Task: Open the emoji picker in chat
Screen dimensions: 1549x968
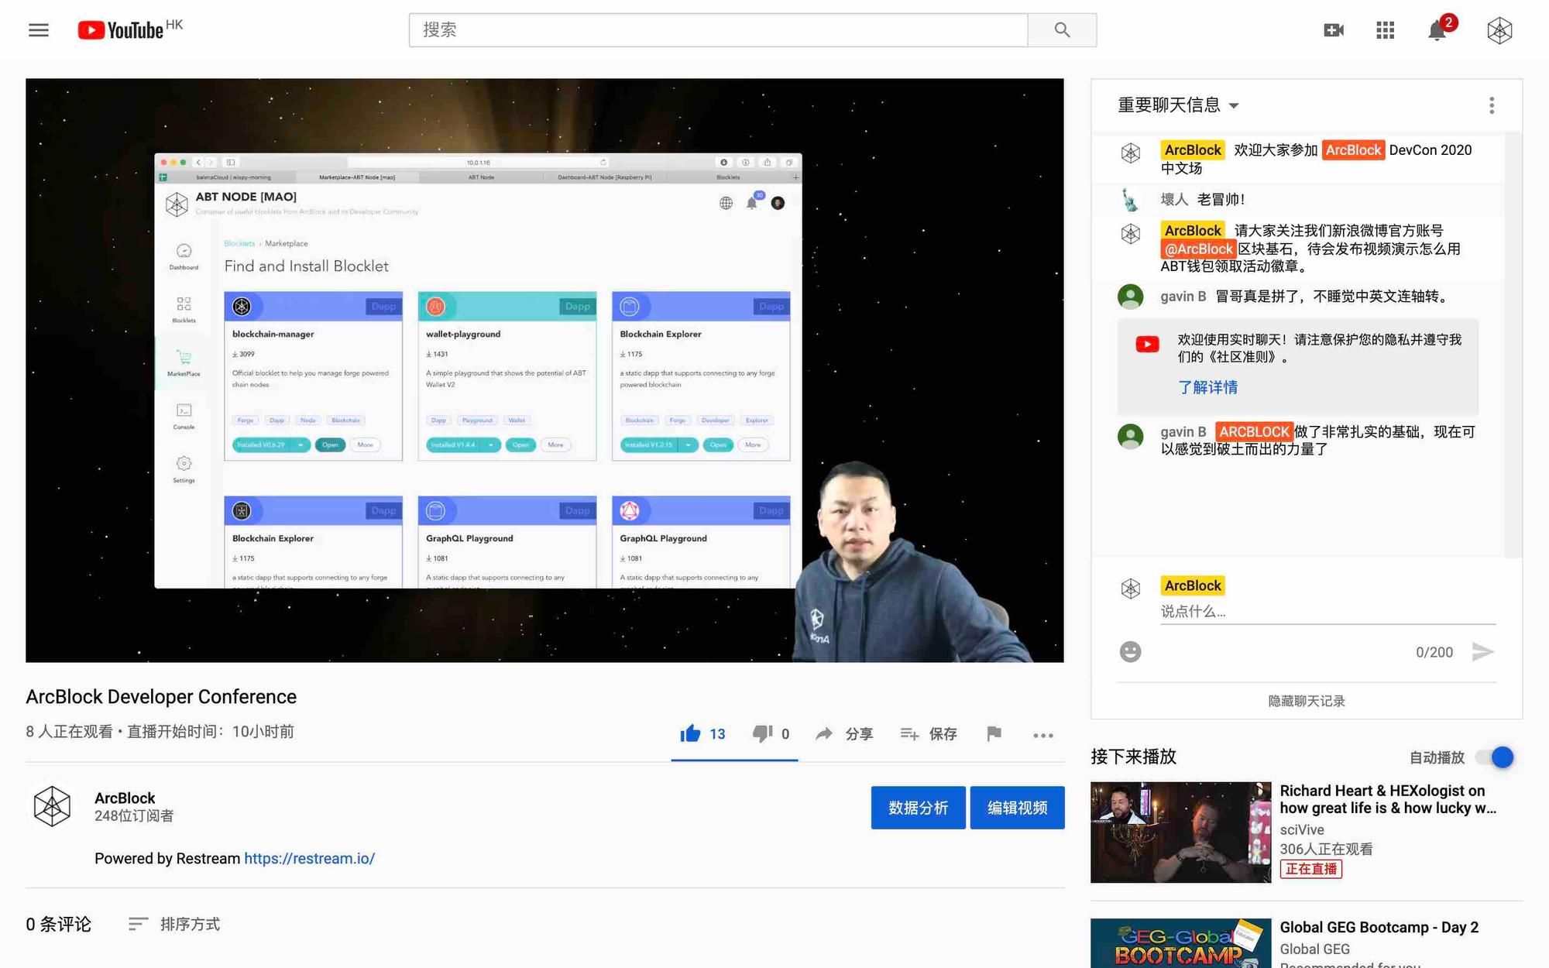Action: click(x=1130, y=652)
